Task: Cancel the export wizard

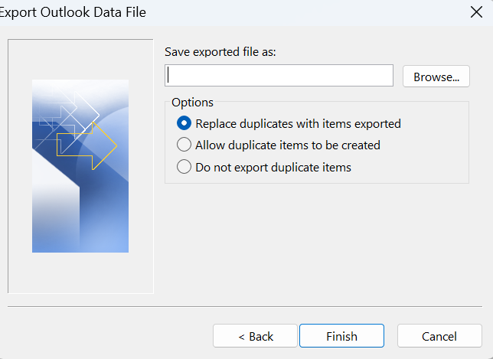Action: (439, 336)
